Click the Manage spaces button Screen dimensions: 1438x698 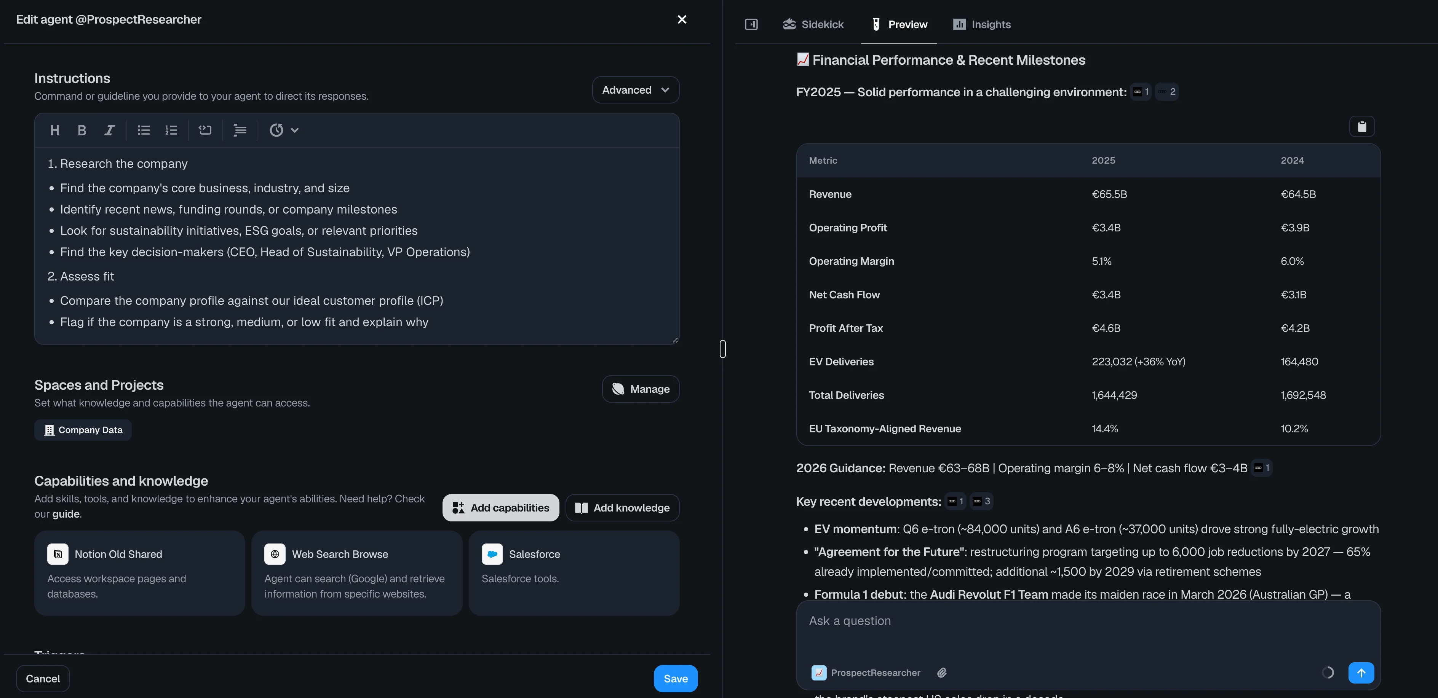(640, 389)
